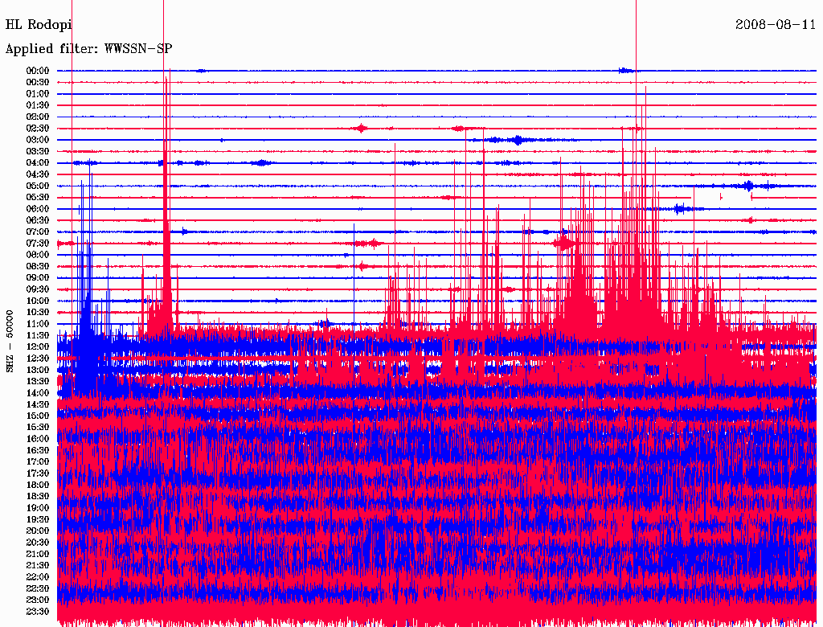This screenshot has width=823, height=627.
Task: Select the 17:30 time label
Action: click(38, 473)
